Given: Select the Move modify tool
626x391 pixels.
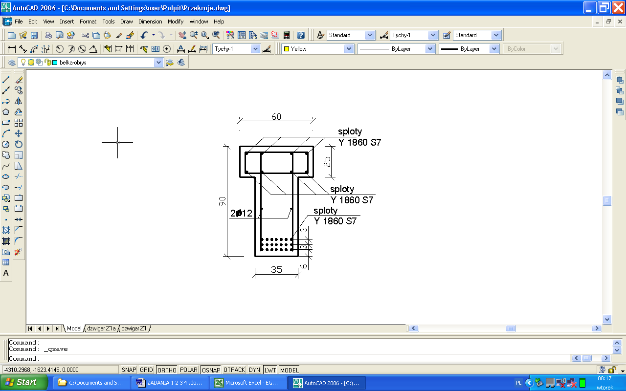Looking at the screenshot, I should click(19, 133).
